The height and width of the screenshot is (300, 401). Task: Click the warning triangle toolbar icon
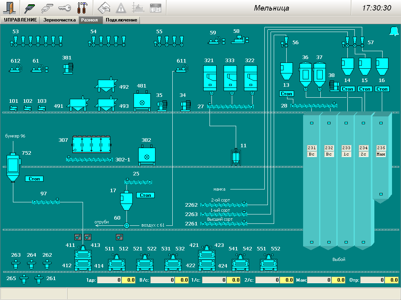pos(121,7)
